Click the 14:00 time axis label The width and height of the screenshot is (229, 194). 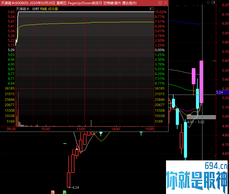coord(116,129)
